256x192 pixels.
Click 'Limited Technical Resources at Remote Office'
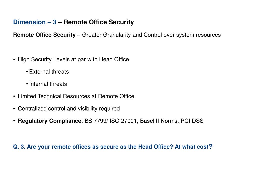pos(76,96)
